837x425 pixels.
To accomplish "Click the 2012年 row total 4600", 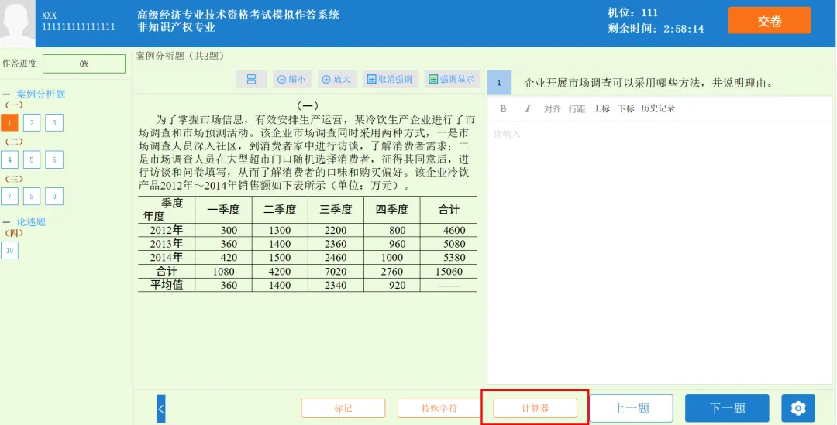I will pyautogui.click(x=454, y=231).
